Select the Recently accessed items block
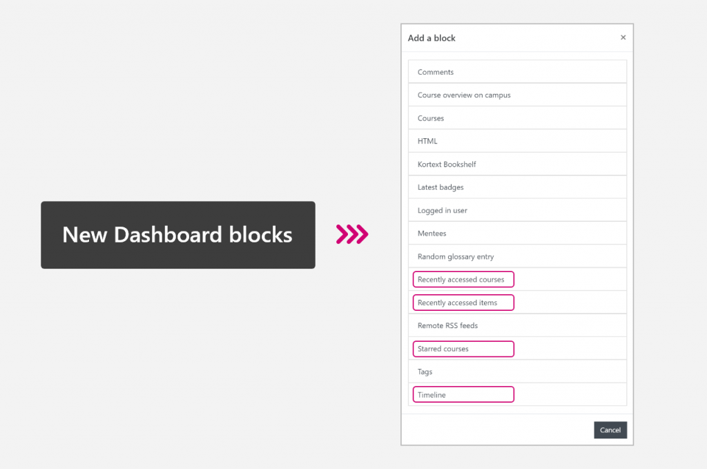 463,303
